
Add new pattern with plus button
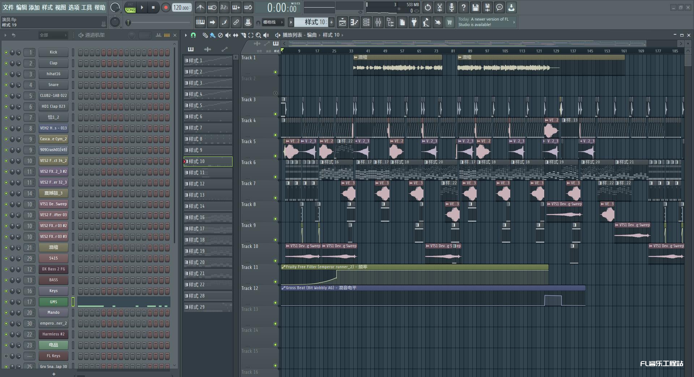tap(331, 22)
